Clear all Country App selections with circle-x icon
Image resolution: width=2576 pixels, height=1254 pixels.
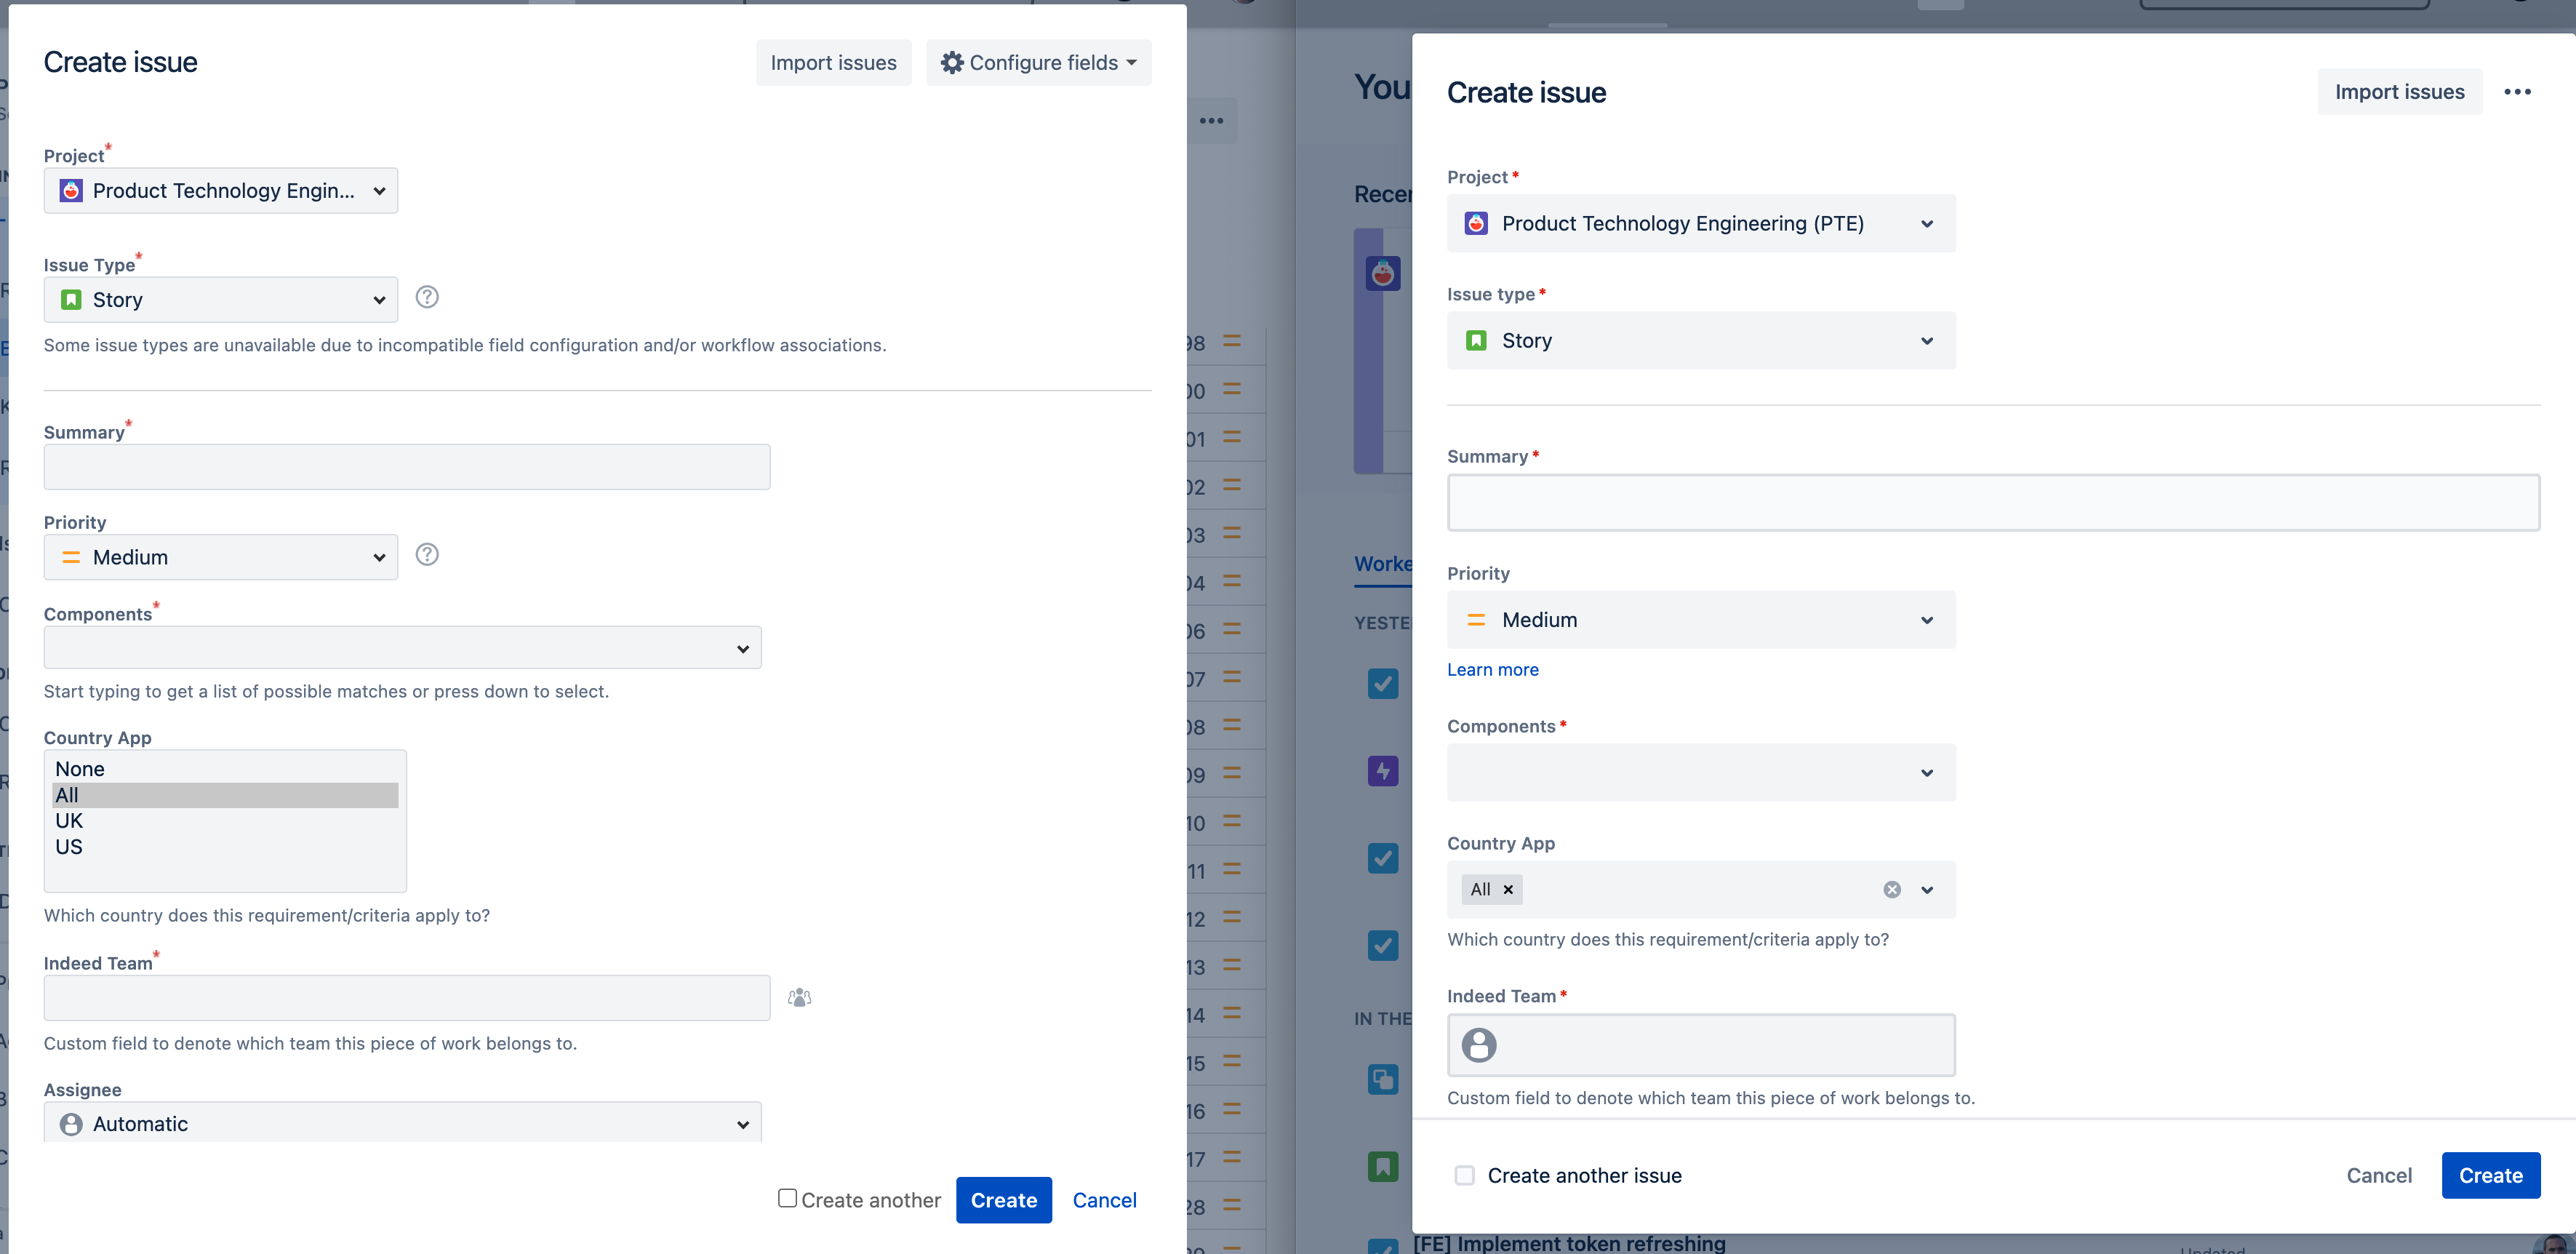(1892, 889)
